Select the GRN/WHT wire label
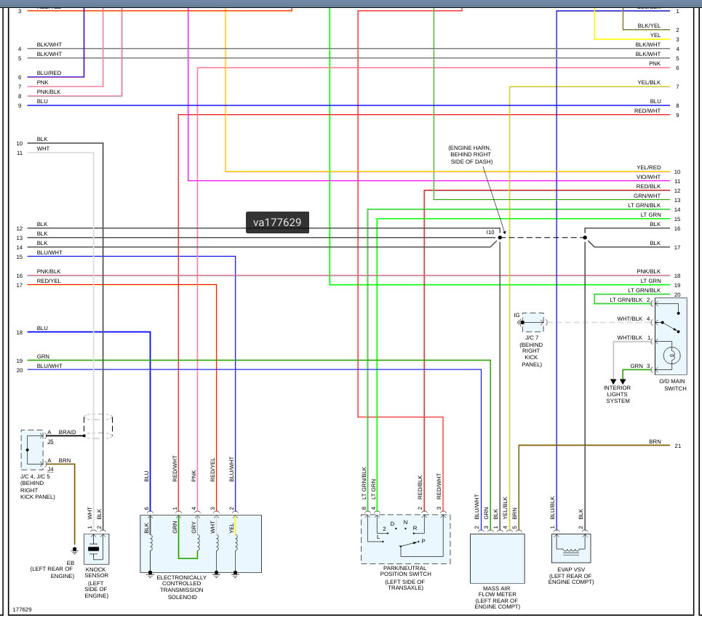The image size is (702, 618). [x=647, y=196]
